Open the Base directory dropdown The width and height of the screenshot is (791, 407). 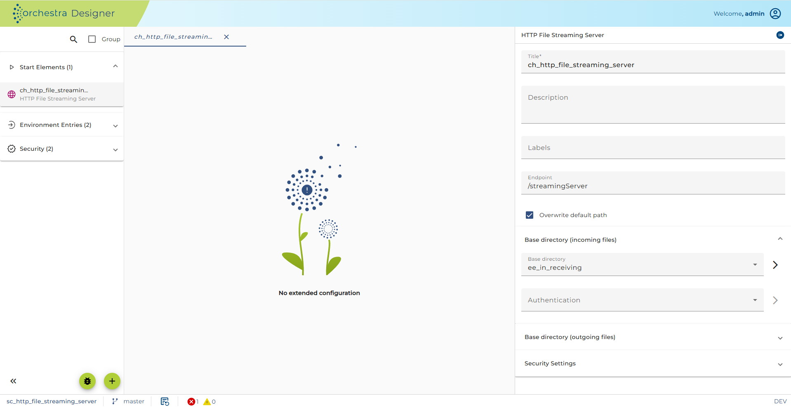pos(643,264)
